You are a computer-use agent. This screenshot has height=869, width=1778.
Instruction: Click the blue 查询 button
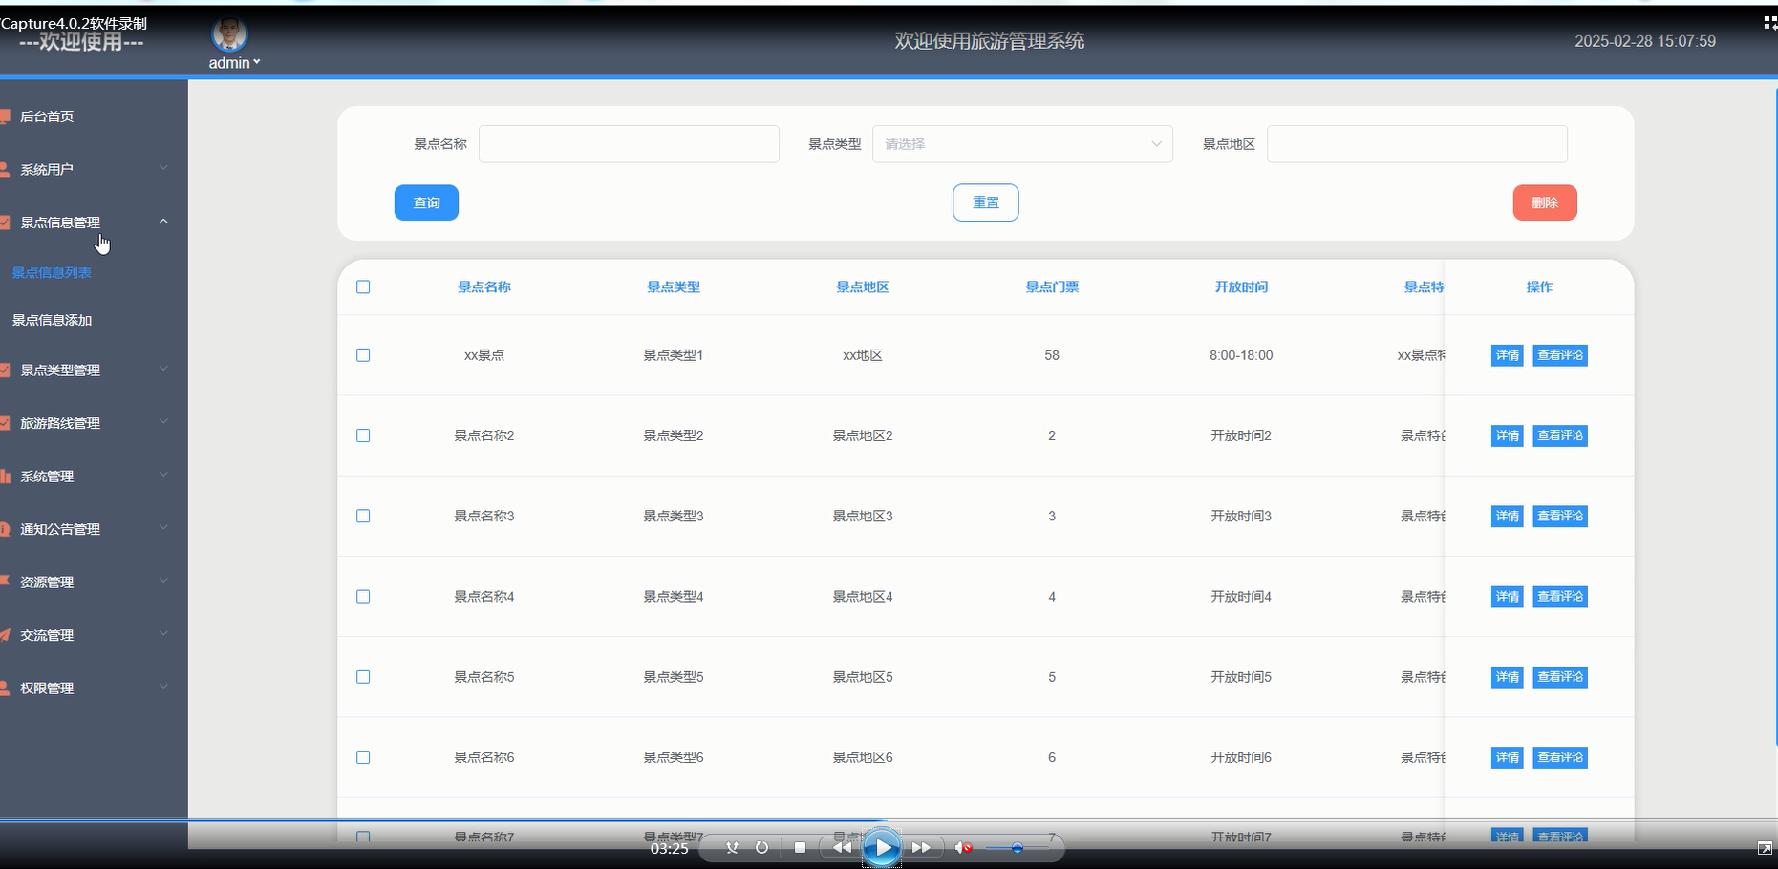[426, 202]
